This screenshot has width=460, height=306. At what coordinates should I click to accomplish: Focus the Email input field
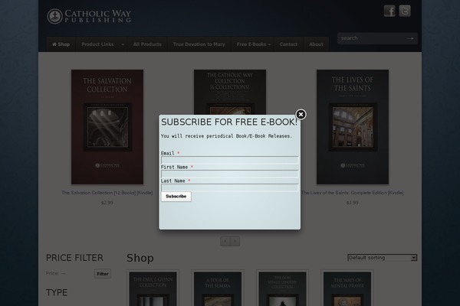pyautogui.click(x=230, y=160)
